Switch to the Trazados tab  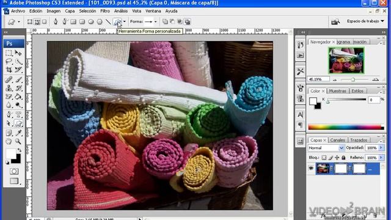point(359,140)
